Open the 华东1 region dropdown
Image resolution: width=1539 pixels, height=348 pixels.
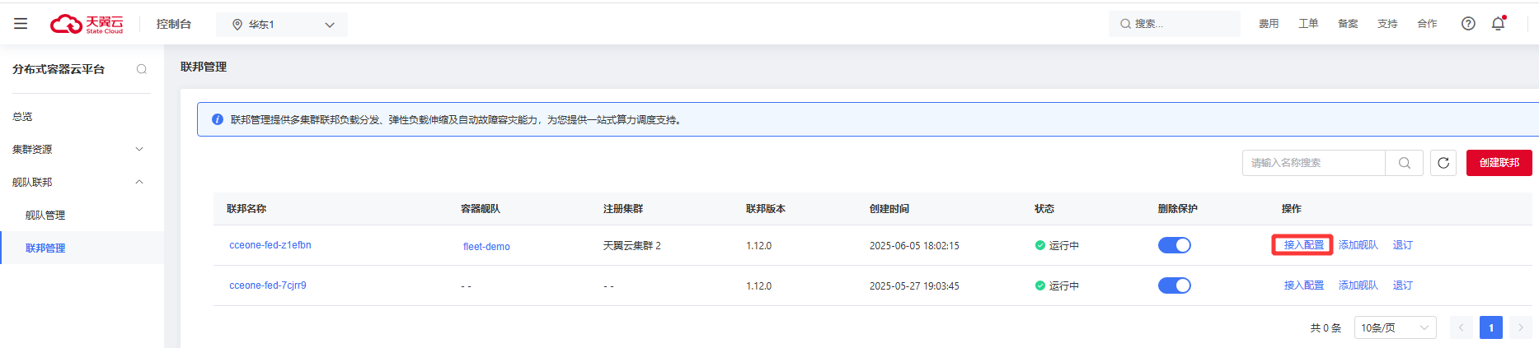pyautogui.click(x=282, y=25)
